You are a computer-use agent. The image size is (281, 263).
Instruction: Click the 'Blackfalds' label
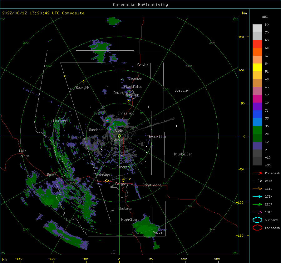(133, 87)
